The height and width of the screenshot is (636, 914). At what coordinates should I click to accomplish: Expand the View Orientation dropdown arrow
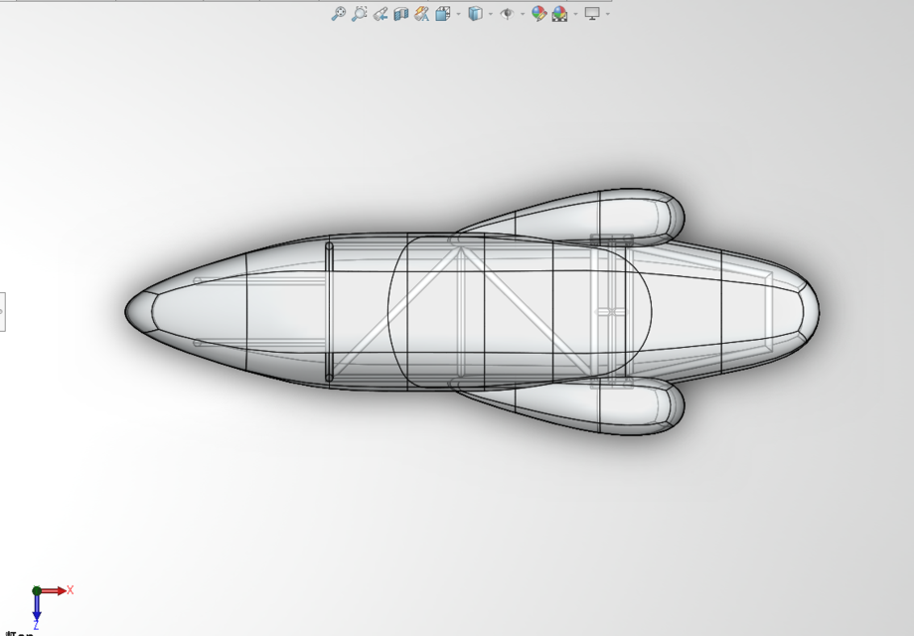coord(458,14)
